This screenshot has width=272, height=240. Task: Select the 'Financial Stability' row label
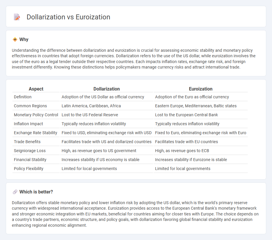pos(30,160)
